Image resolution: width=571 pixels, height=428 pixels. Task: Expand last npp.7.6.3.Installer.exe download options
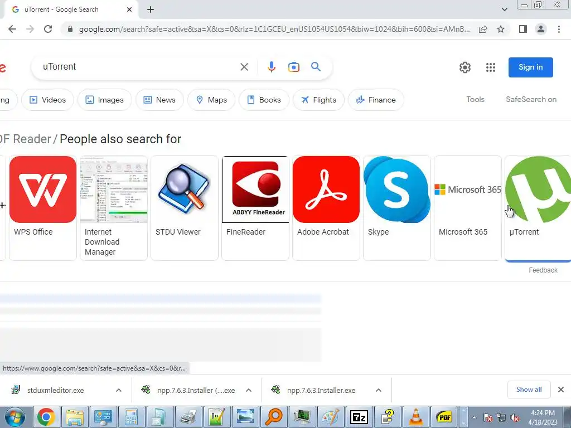click(379, 390)
